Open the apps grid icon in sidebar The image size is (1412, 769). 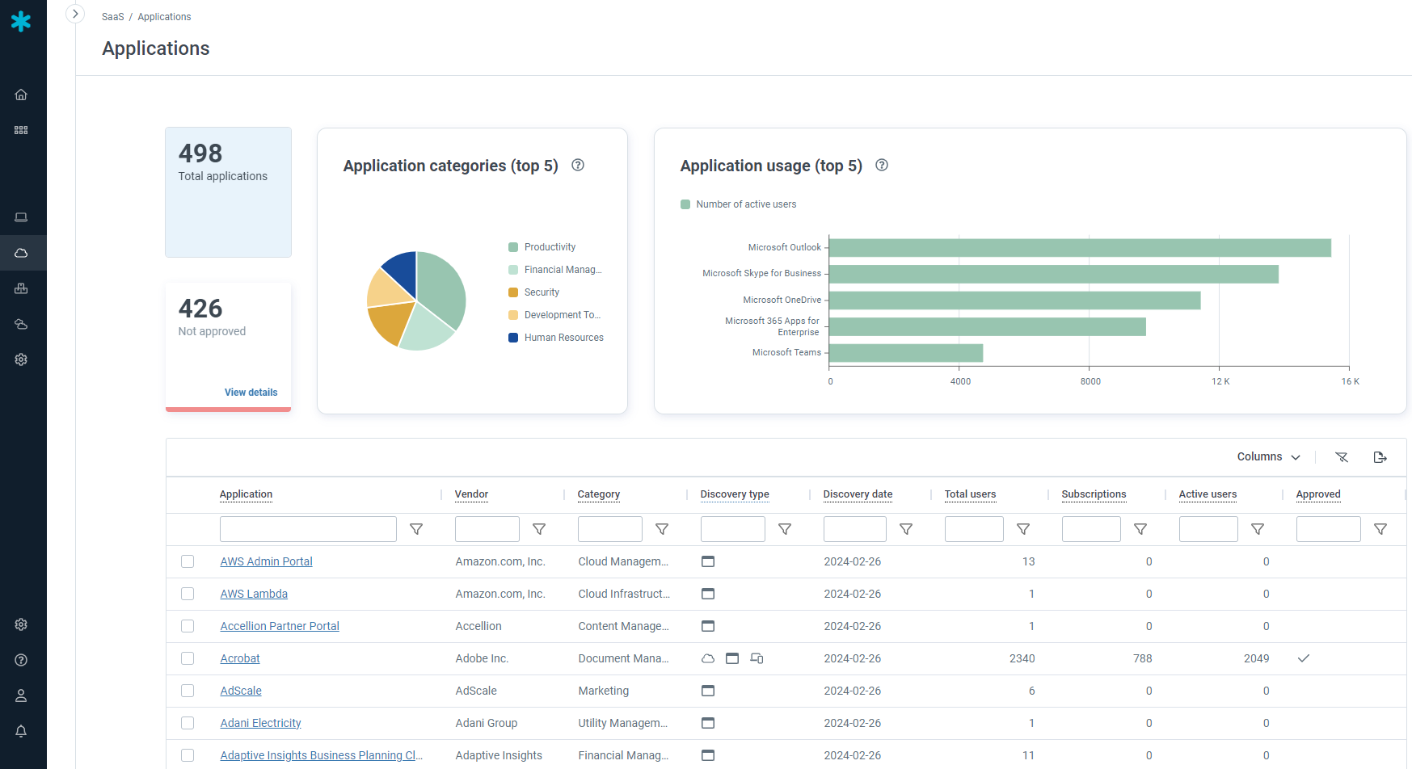click(21, 130)
